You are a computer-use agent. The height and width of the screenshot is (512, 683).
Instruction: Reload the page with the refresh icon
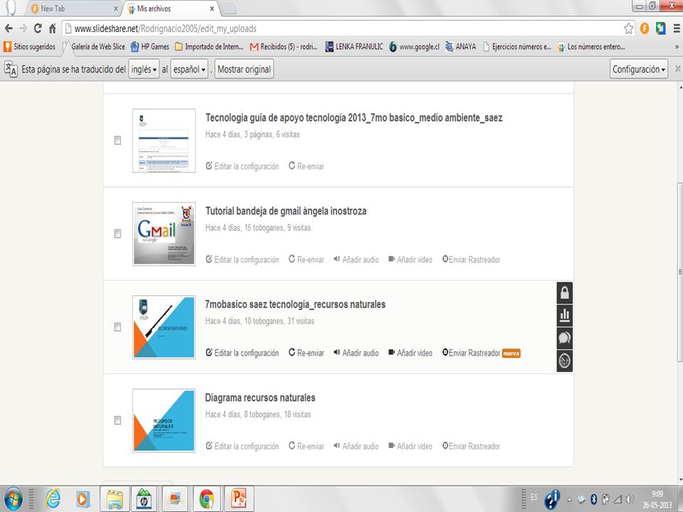[38, 28]
